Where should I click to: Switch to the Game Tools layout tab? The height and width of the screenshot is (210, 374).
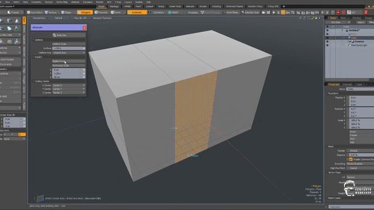tap(175, 6)
